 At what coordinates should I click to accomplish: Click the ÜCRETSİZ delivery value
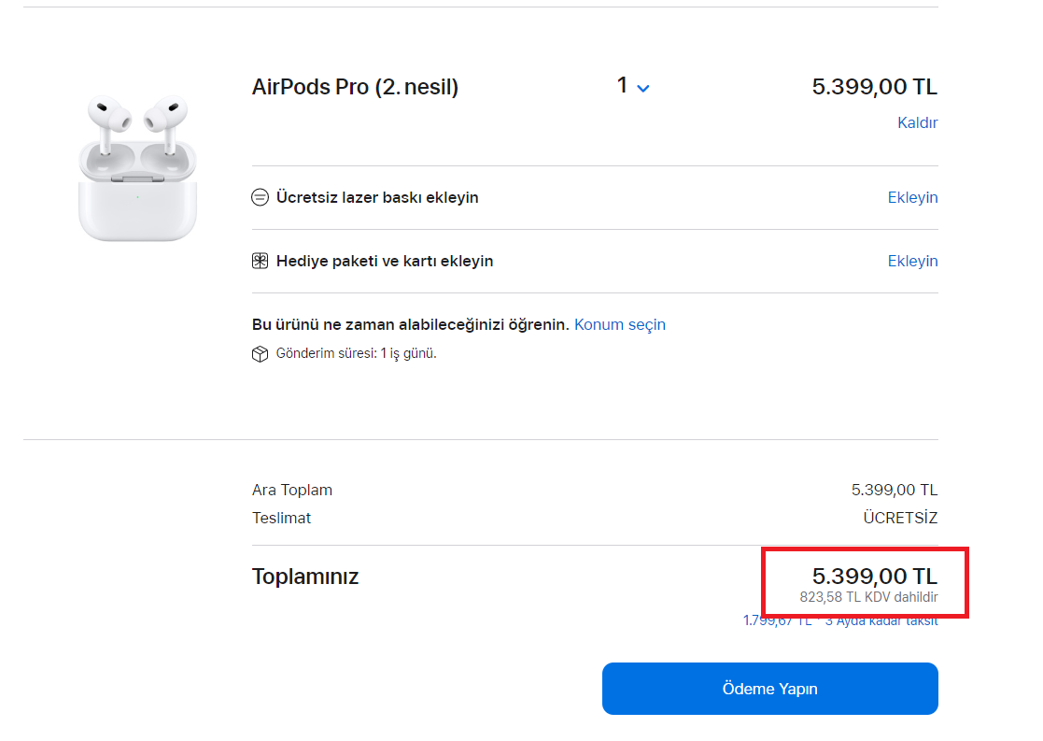coord(900,518)
